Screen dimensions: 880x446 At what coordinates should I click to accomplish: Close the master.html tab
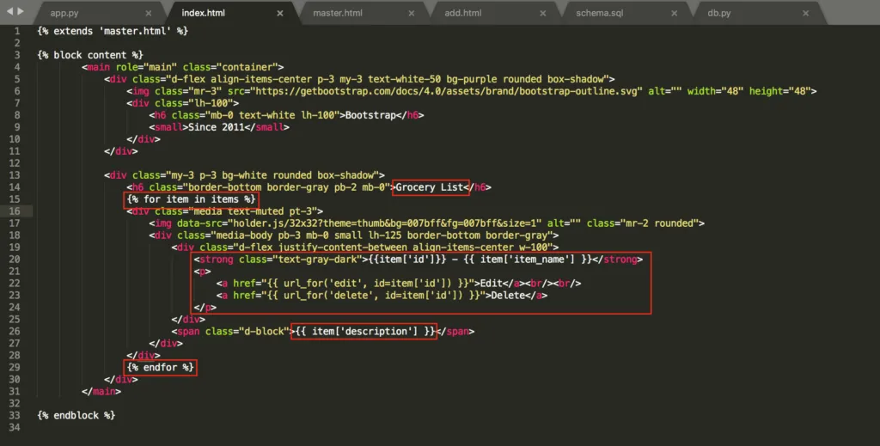412,13
